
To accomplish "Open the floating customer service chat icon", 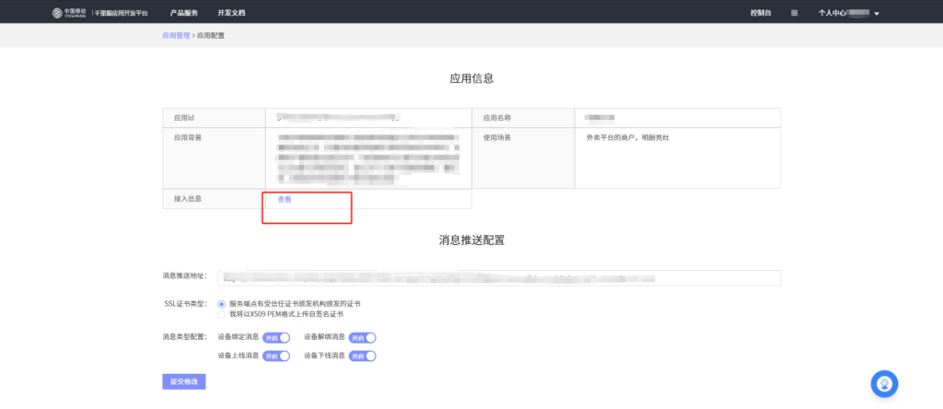I will tap(884, 384).
